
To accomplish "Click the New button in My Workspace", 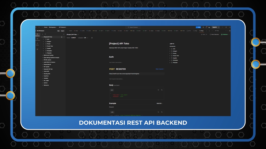I will 58,31.
